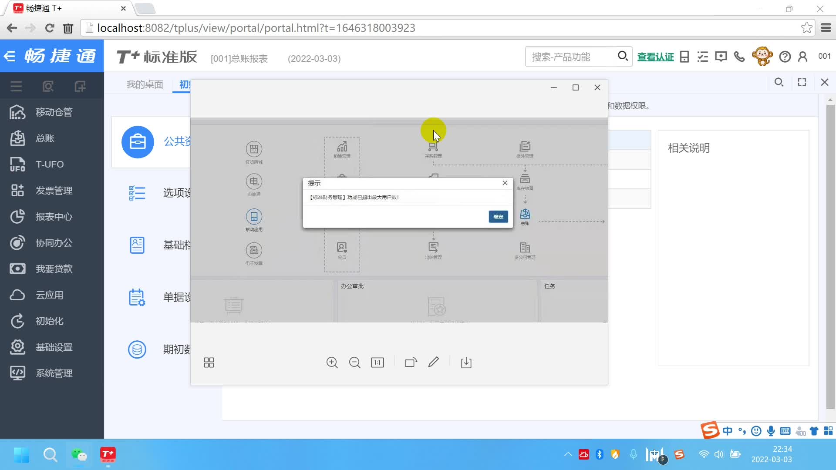
Task: Open 发票管理 in the sidebar
Action: [x=52, y=191]
